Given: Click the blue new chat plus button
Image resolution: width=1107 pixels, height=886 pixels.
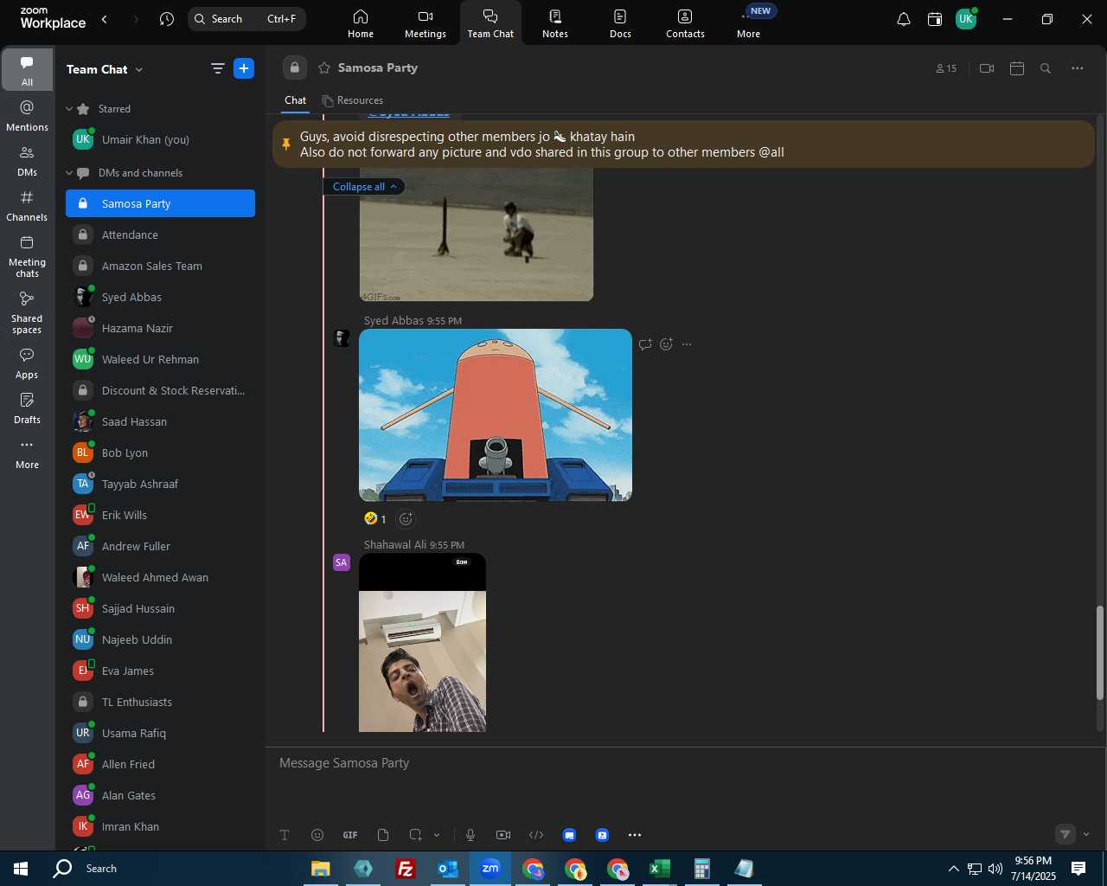Looking at the screenshot, I should [x=244, y=68].
